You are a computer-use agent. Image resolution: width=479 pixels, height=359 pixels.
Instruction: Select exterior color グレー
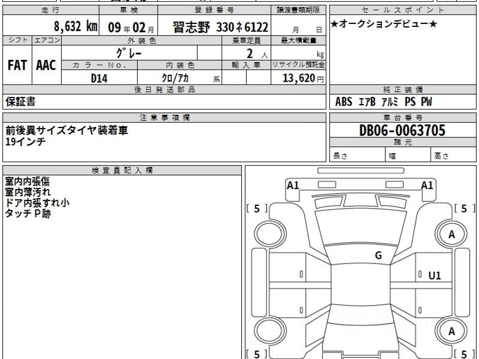click(129, 53)
